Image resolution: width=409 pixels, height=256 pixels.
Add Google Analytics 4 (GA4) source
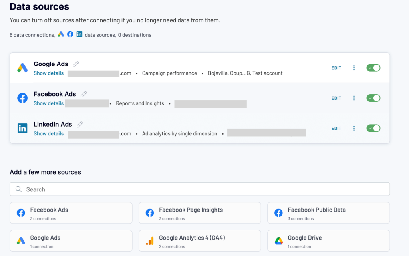click(x=200, y=240)
